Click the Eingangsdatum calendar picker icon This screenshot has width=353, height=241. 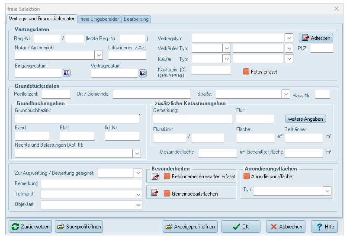coord(67,73)
